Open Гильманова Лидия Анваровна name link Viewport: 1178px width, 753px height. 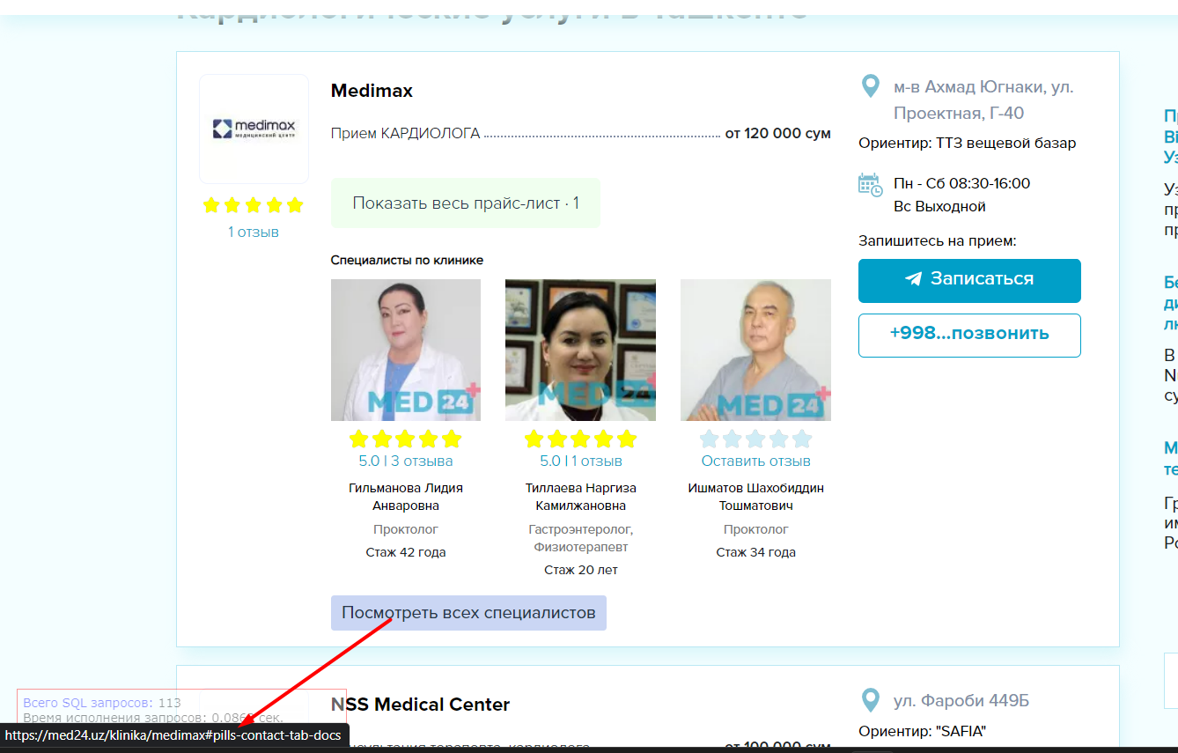coord(406,497)
